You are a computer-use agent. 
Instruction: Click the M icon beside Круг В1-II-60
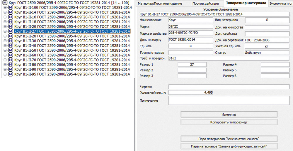pyautogui.click(x=11, y=55)
